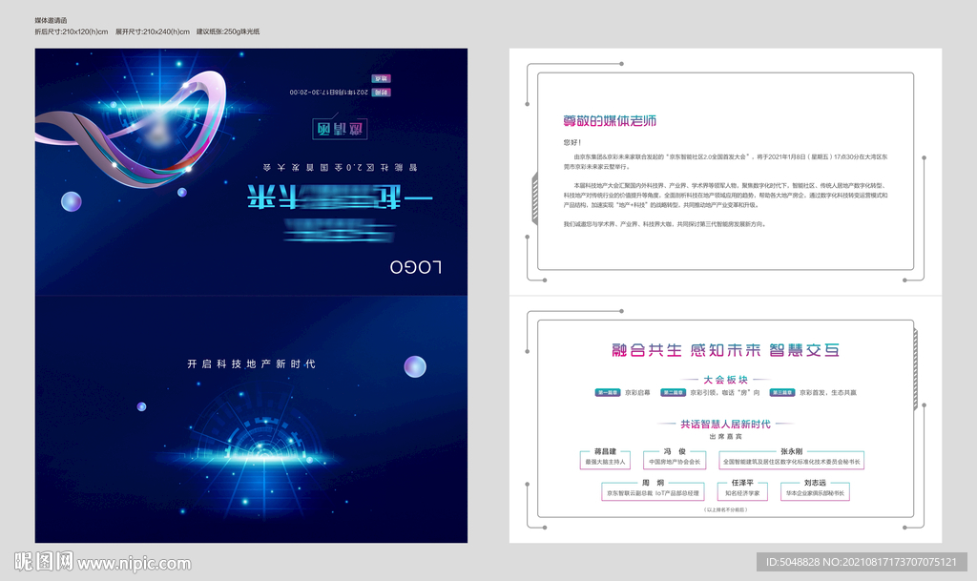Image resolution: width=977 pixels, height=581 pixels.
Task: Click the '（以上排名不分前后）' footnote
Action: (725, 509)
